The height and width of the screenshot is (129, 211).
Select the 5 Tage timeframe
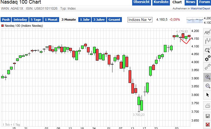tap(36, 20)
